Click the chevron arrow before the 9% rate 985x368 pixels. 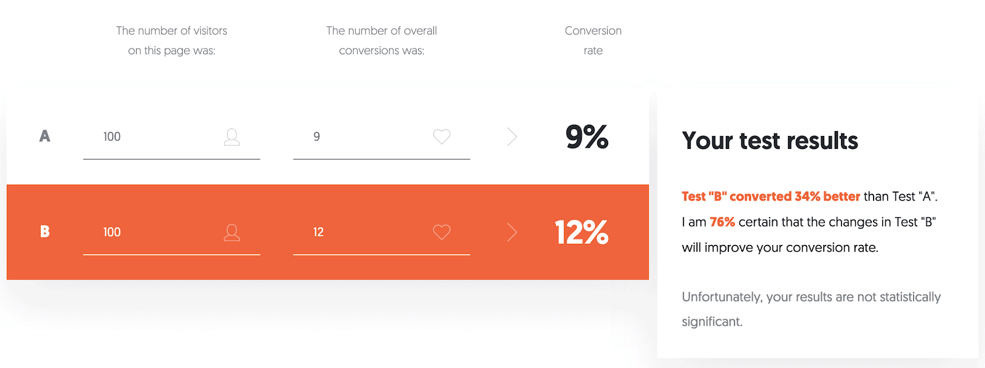click(x=512, y=137)
